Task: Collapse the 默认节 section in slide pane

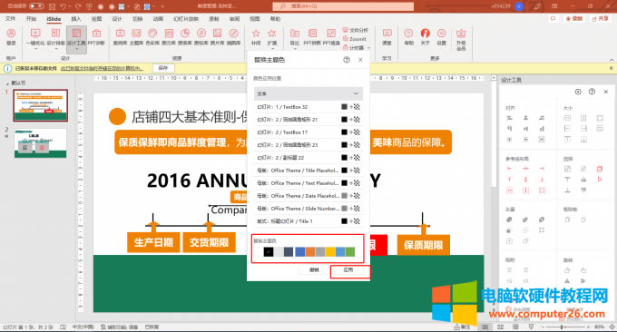Action: pyautogui.click(x=7, y=83)
